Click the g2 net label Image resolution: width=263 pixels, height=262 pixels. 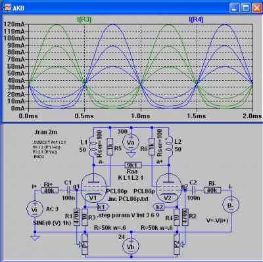click(x=185, y=186)
